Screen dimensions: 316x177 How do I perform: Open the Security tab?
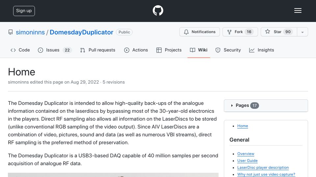click(x=228, y=50)
